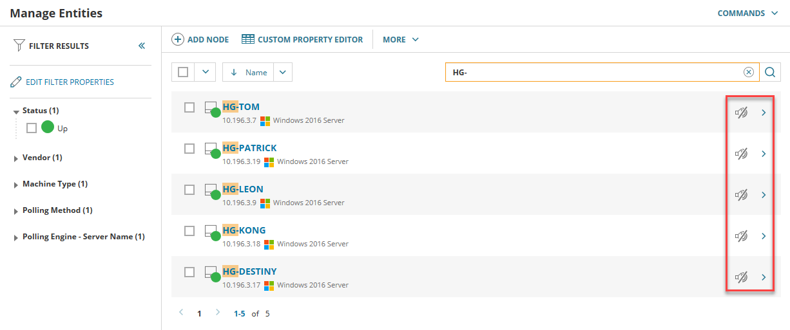Click the Windows logo in HG-KONG row
The image size is (790, 330).
tap(269, 244)
